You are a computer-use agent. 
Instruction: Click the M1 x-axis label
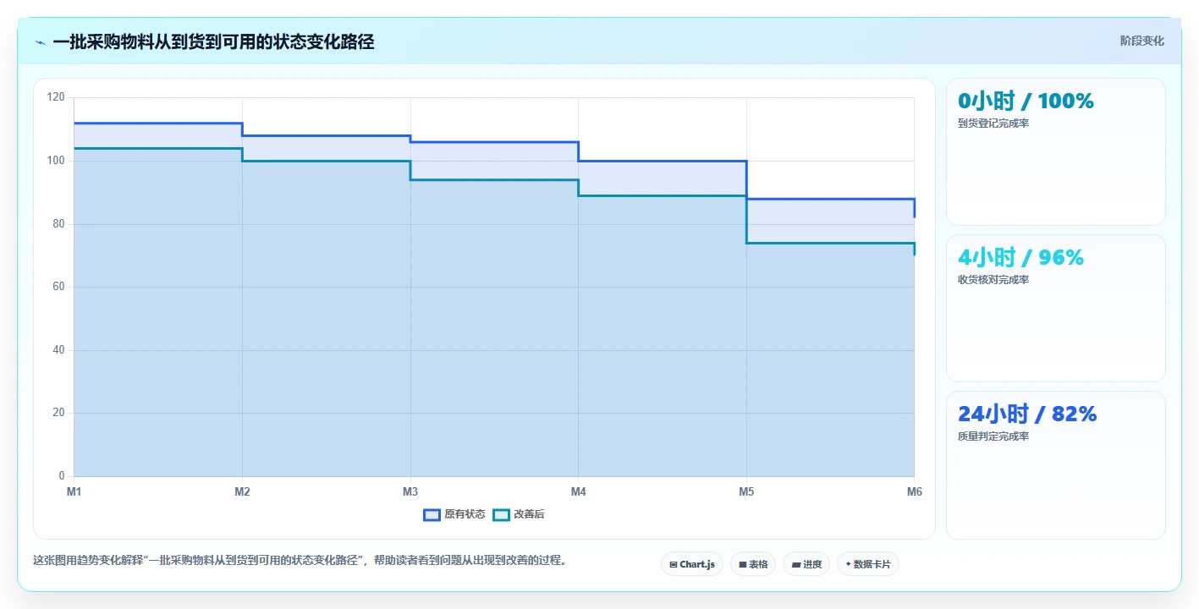74,491
